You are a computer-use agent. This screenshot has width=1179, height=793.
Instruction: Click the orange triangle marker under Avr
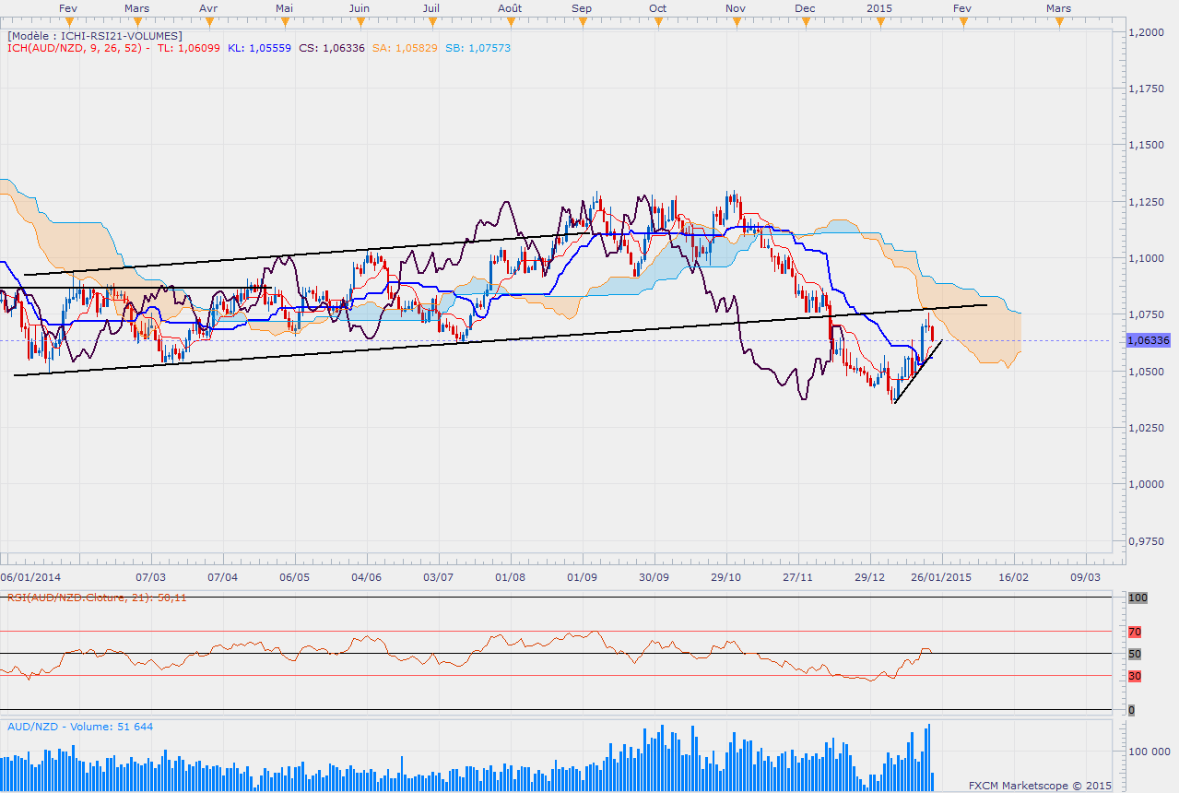tap(209, 20)
